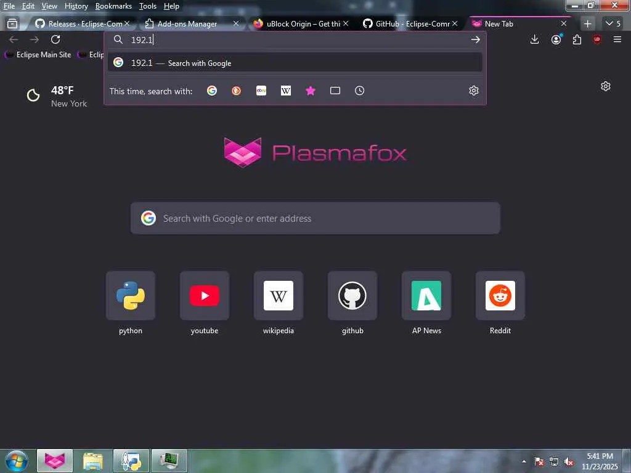Reload the current page

click(x=55, y=39)
